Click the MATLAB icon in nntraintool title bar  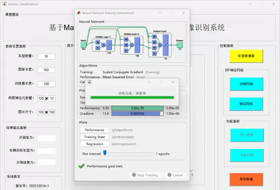coord(78,14)
